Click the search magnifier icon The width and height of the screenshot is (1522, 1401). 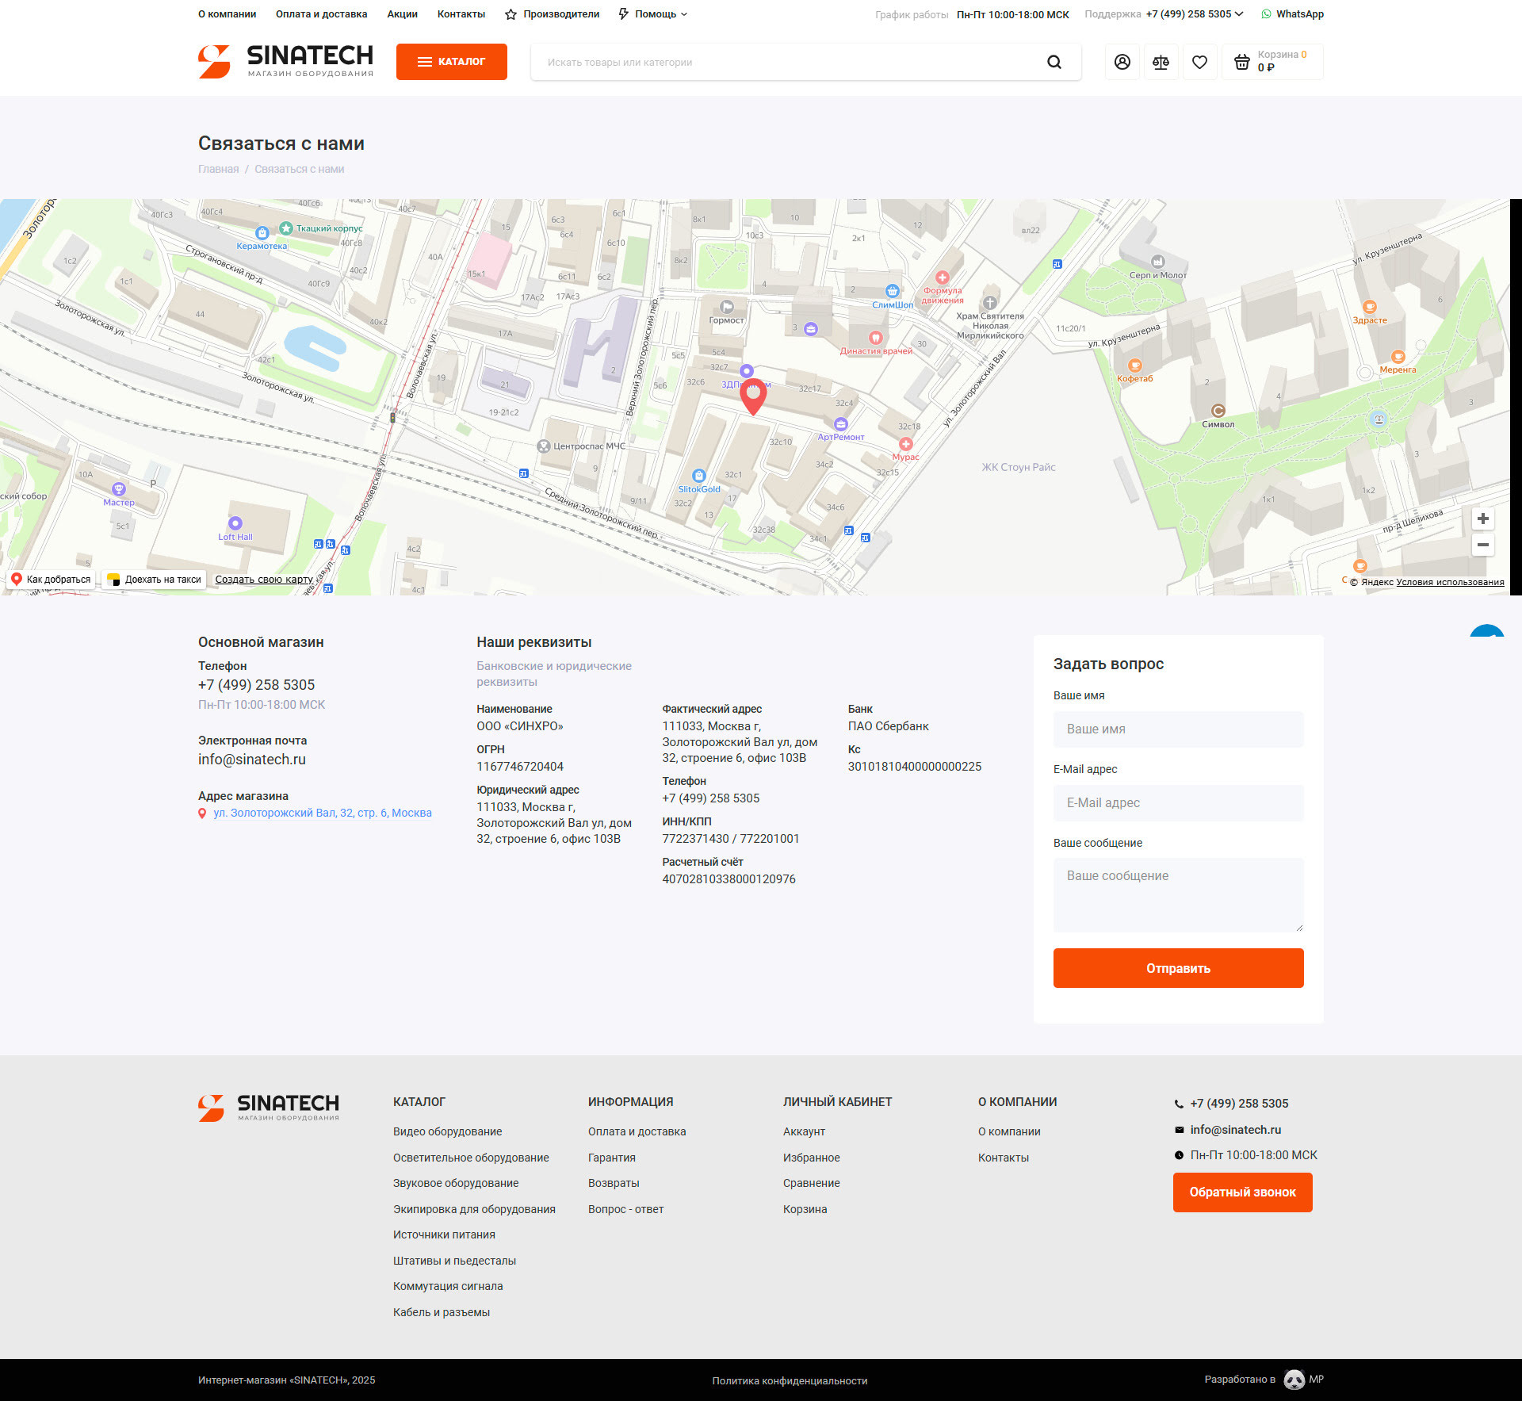click(x=1054, y=62)
